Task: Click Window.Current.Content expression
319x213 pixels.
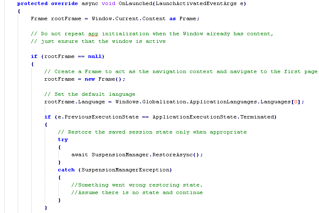Action: click(x=129, y=18)
